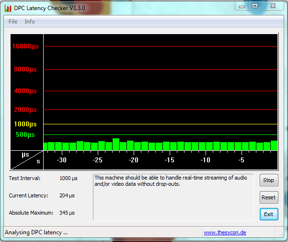Open the File menu
This screenshot has width=288, height=242.
(x=13, y=22)
